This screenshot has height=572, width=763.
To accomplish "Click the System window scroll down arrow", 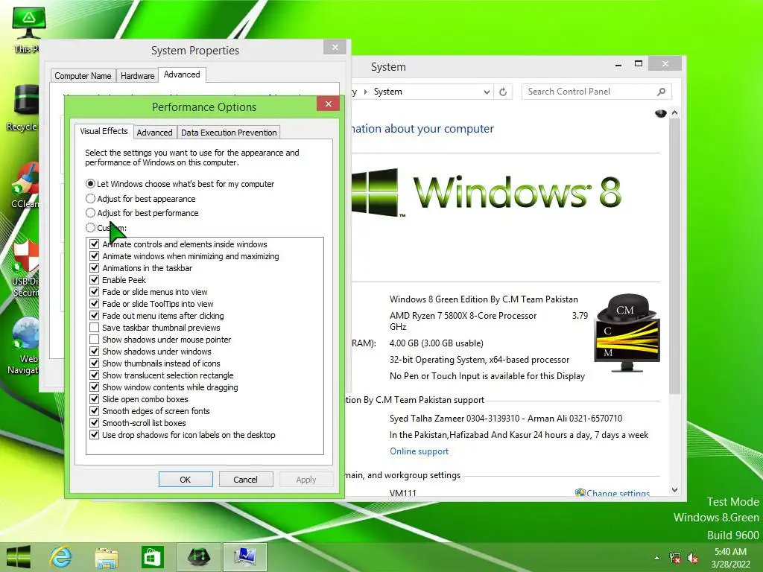I will tap(674, 490).
